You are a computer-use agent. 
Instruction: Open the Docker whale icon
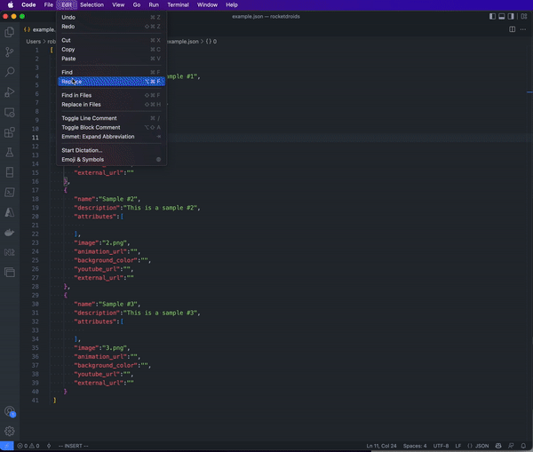pyautogui.click(x=10, y=233)
